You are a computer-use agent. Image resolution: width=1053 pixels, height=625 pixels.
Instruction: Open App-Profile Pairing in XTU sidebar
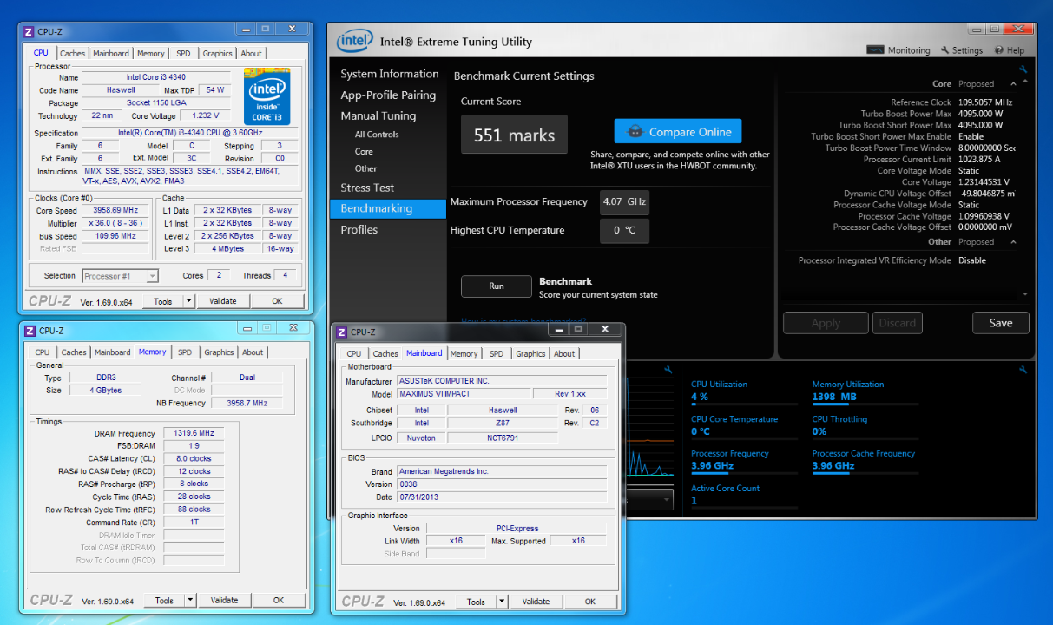(x=389, y=95)
